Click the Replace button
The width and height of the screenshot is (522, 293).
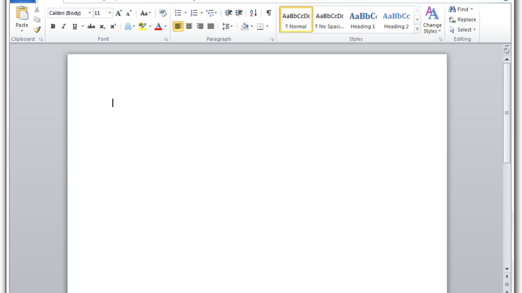click(464, 19)
